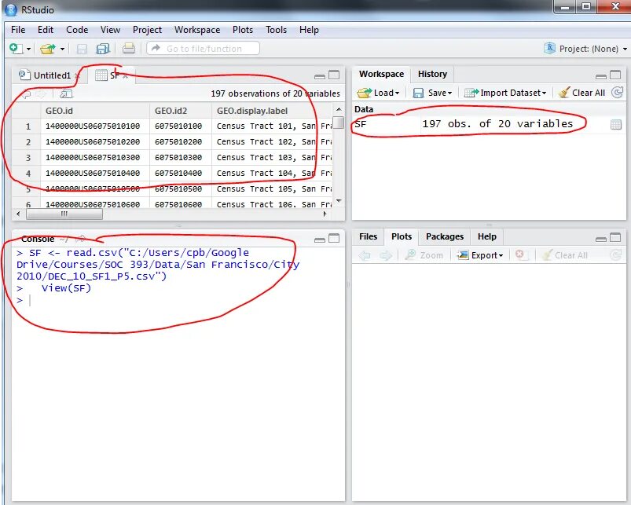Open the Workspace Save dropdown
The image size is (631, 505).
[x=433, y=93]
